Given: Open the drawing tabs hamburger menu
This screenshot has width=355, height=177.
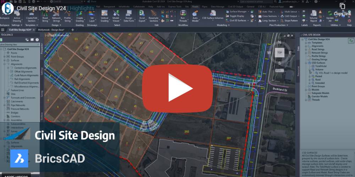Looking at the screenshot, I should click(3, 30).
